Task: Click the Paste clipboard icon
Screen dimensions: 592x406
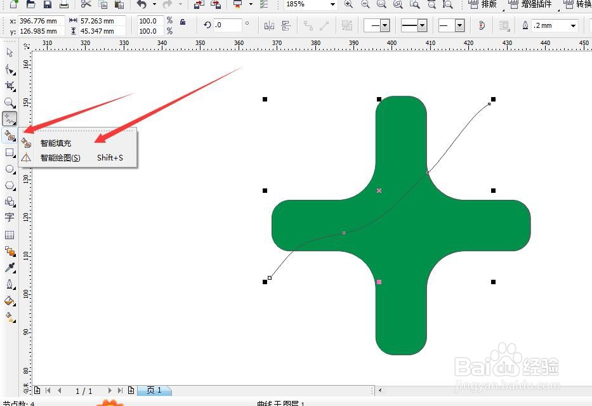Action: tap(119, 4)
